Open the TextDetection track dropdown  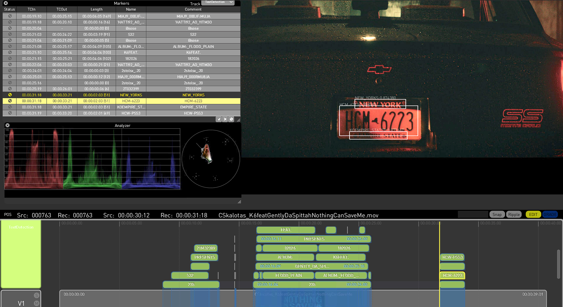pos(218,2)
